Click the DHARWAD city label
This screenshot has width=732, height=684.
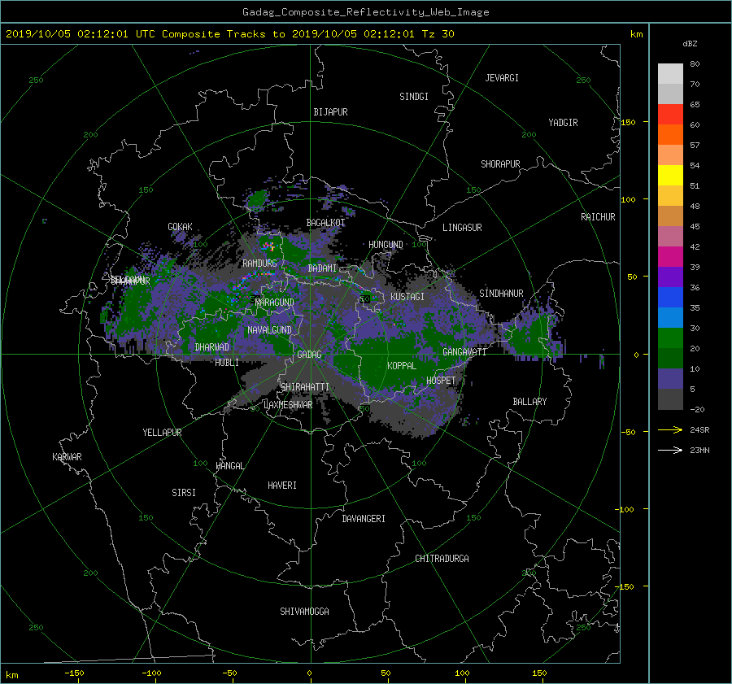pyautogui.click(x=211, y=347)
